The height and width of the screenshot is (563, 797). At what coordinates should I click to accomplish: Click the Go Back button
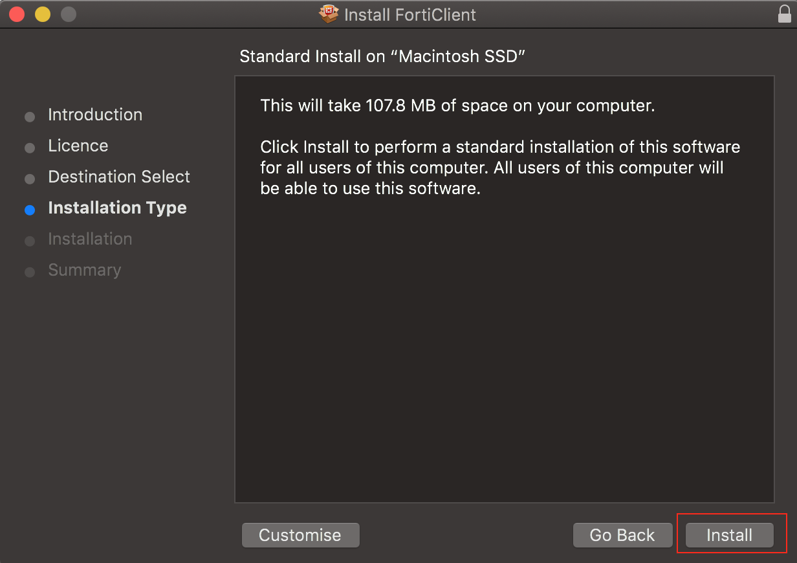(x=622, y=535)
